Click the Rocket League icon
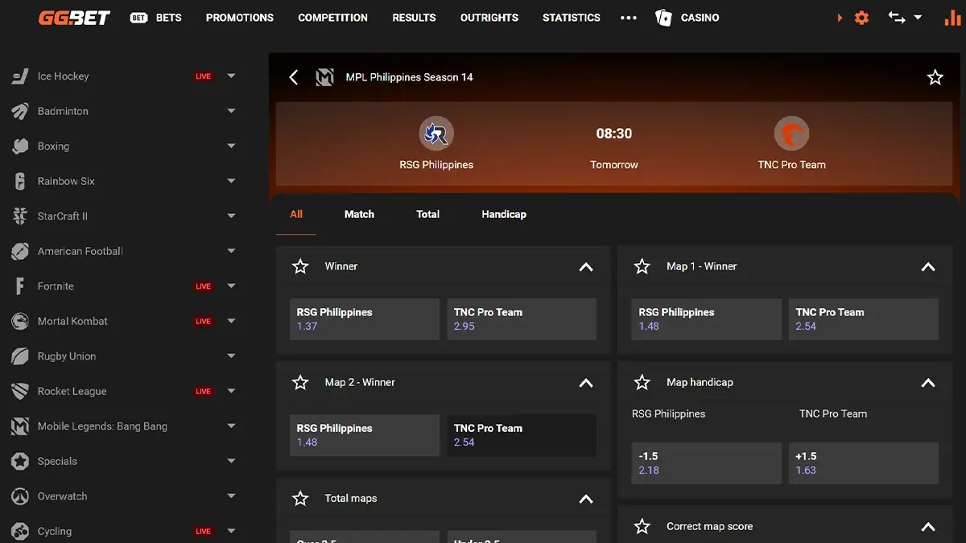Screen dimensions: 966x543 click(20, 392)
